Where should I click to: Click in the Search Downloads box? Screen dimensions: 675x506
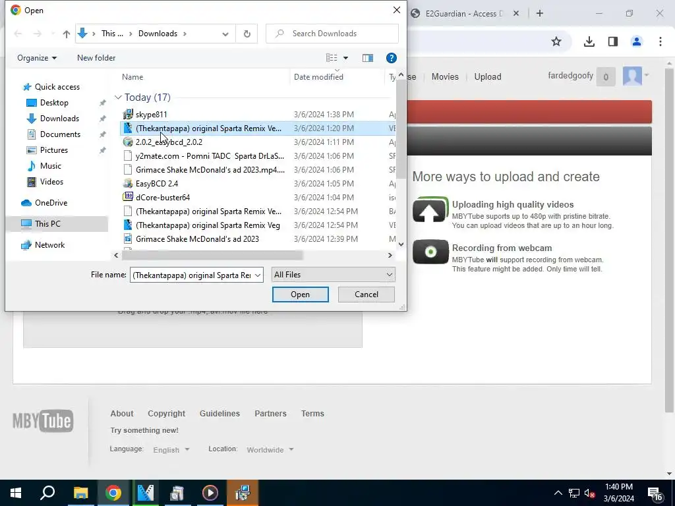(332, 34)
